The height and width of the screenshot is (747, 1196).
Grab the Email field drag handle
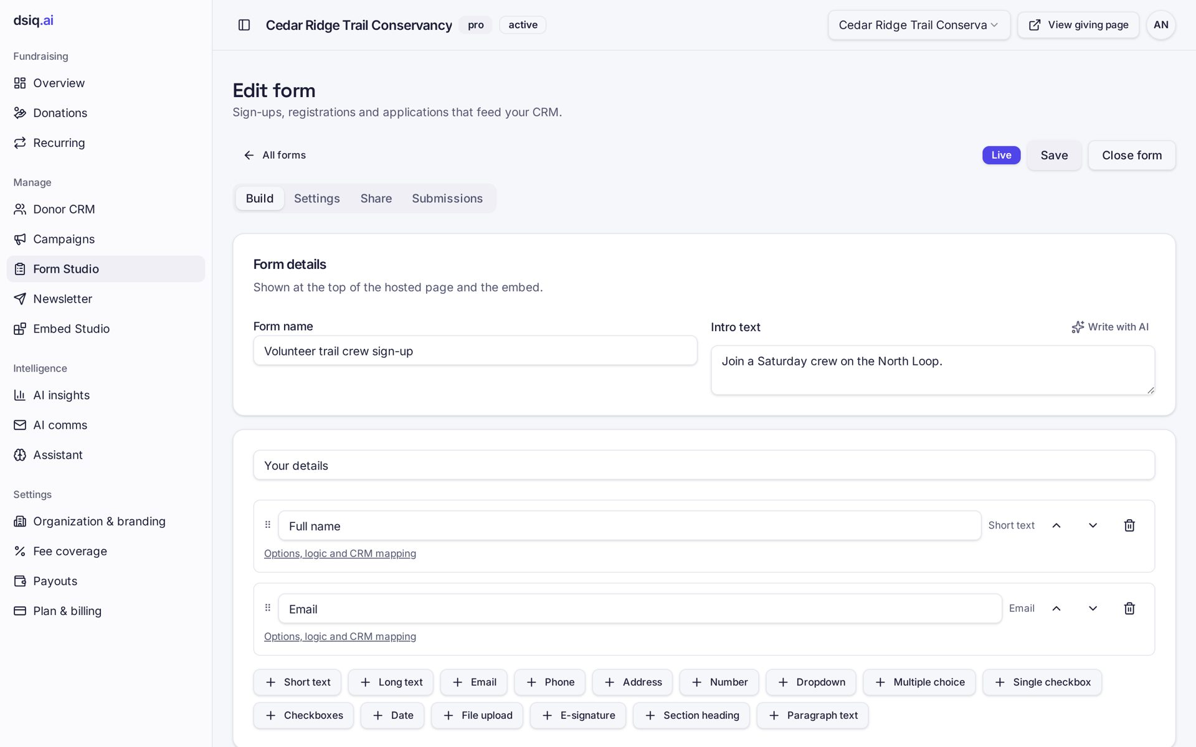point(268,608)
